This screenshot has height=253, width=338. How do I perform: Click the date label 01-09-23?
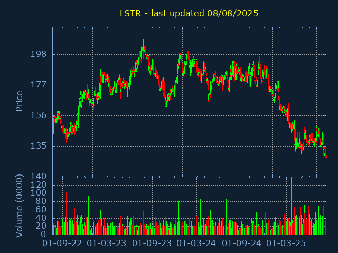coord(152,244)
